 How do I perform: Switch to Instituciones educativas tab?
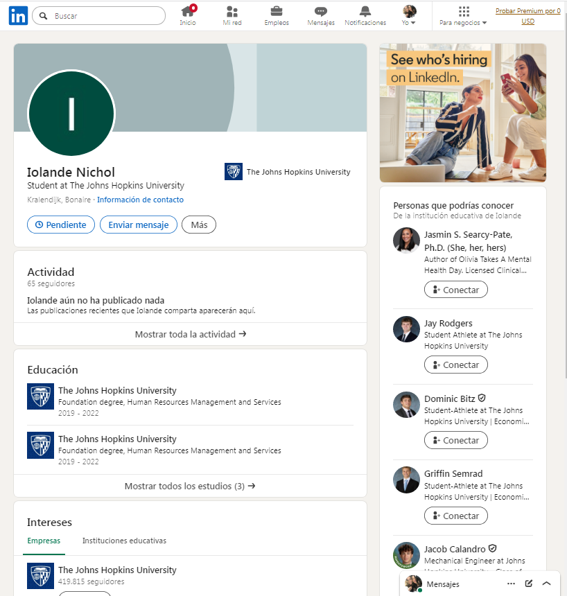point(124,541)
